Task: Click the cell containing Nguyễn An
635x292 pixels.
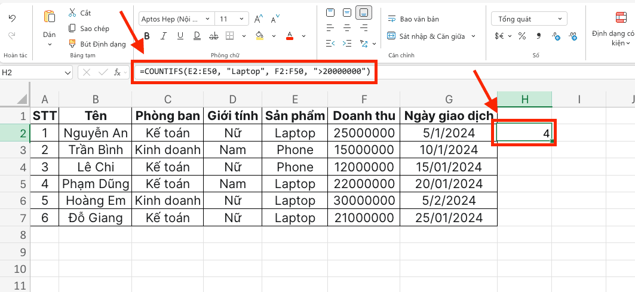Action: tap(96, 133)
